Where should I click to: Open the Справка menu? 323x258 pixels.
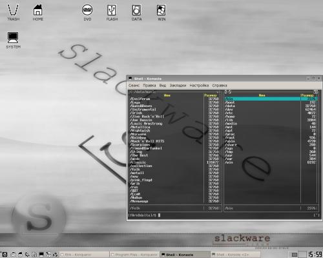220,85
